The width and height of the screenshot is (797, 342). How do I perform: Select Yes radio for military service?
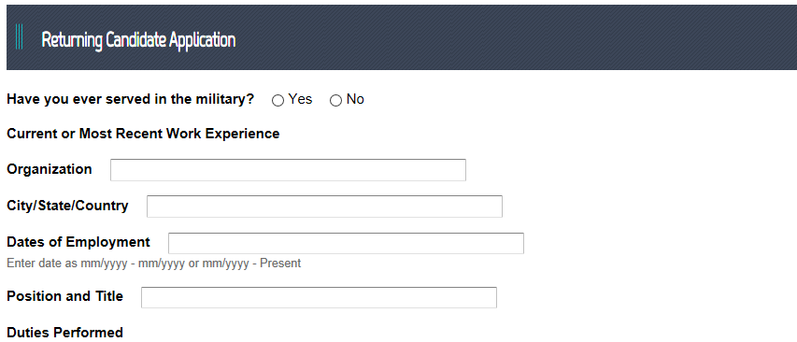278,101
